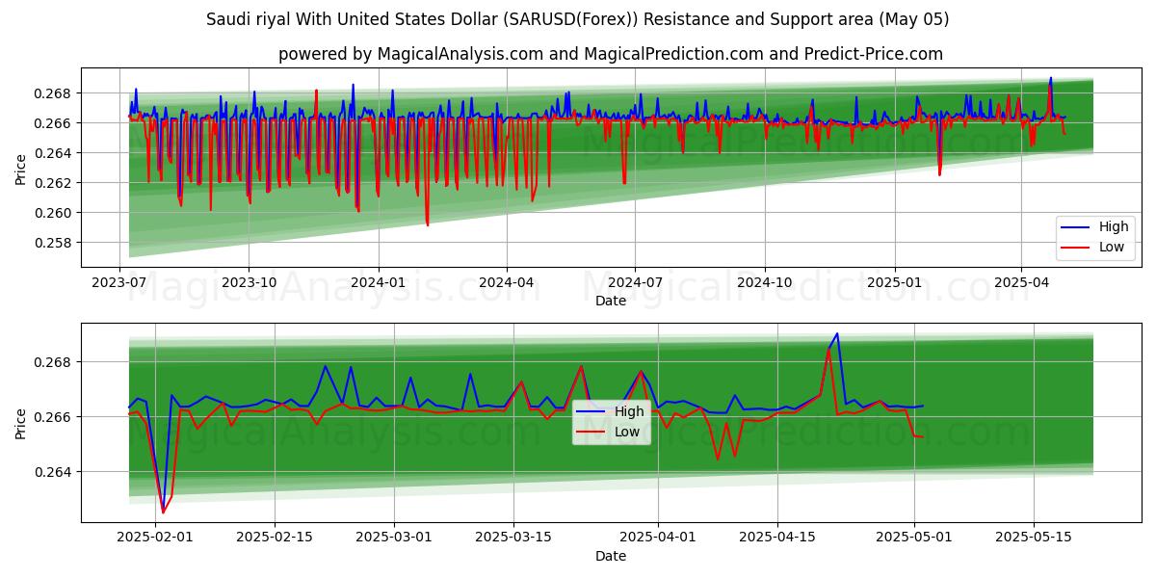Screen dimensions: 1156x578
Task: Click the 2025-05-15 date tick label
Action: pos(1035,537)
